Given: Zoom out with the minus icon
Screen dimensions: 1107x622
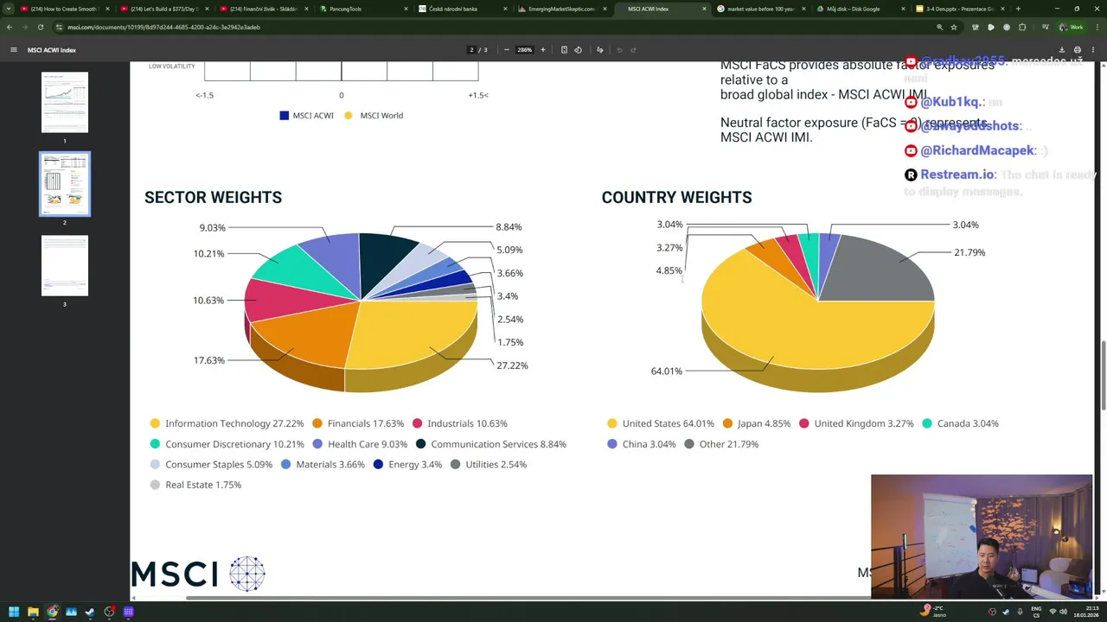Looking at the screenshot, I should pyautogui.click(x=506, y=50).
